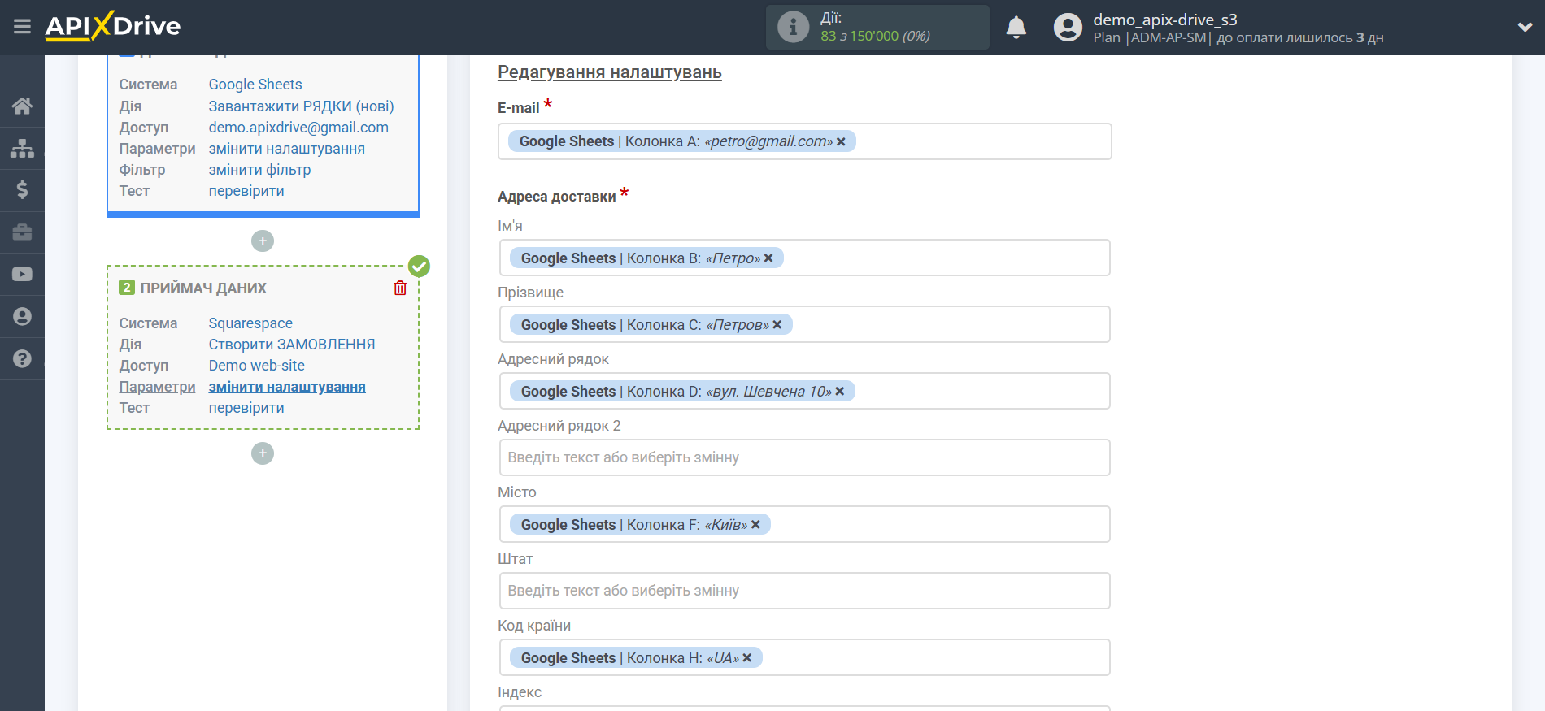Open connections sitemap icon in sidebar
Screen dimensions: 1545x711
[x=22, y=148]
